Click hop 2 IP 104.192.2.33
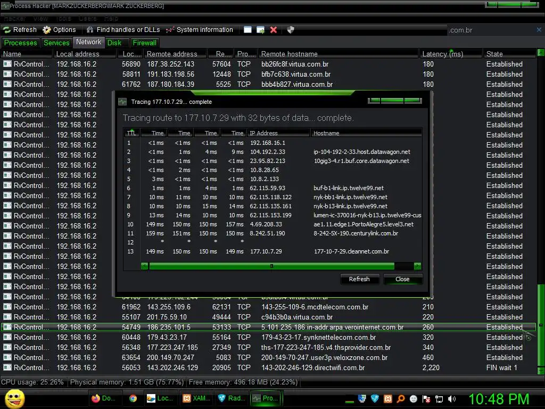Viewport: 545px width, 409px height. tap(268, 152)
